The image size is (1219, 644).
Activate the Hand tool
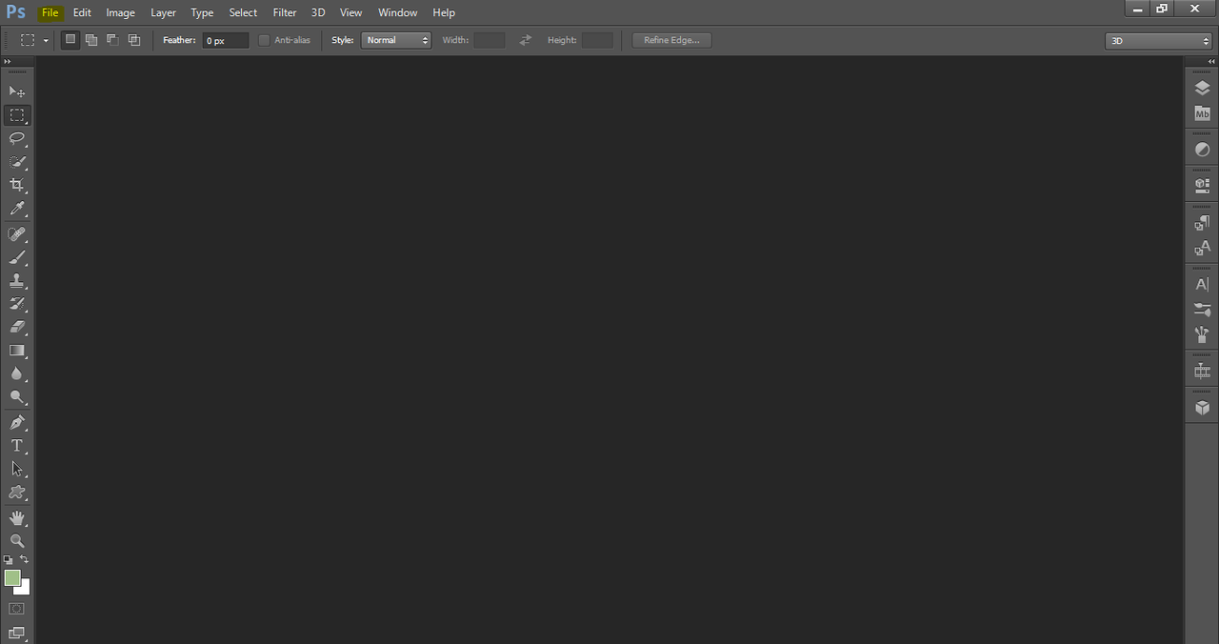coord(17,517)
